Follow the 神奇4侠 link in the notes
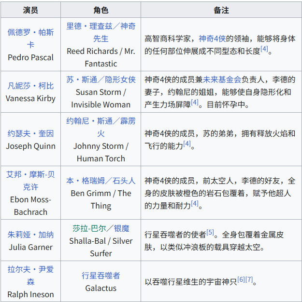Image resolution: width=302 pixels, height=302 pixels. point(212,39)
